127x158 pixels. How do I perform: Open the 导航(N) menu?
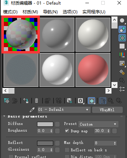50,12
